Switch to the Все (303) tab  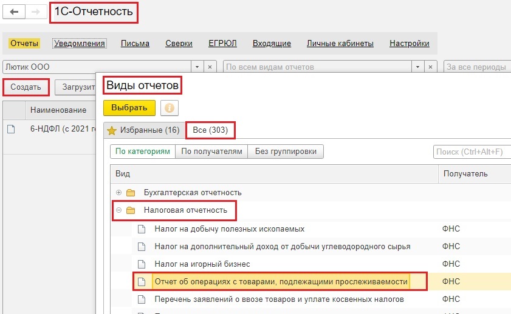tap(210, 130)
